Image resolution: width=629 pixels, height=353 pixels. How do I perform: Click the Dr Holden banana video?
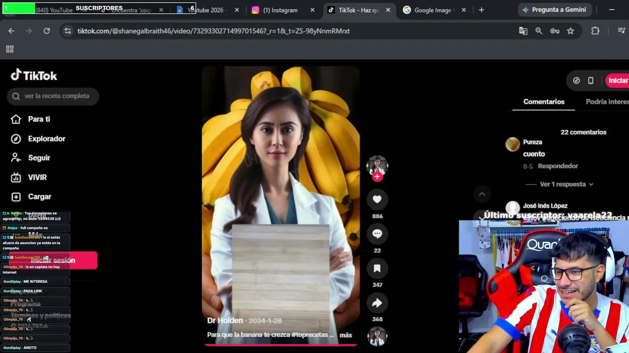pos(281,206)
